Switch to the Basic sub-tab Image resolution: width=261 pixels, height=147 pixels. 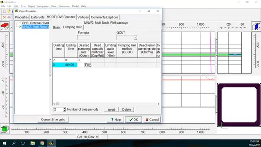click(57, 27)
